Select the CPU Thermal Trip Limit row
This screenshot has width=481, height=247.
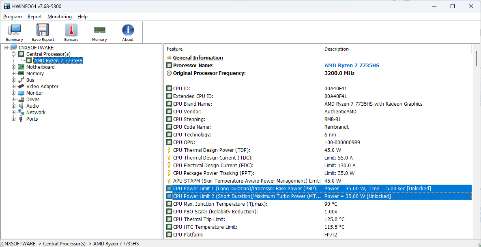coord(318,219)
